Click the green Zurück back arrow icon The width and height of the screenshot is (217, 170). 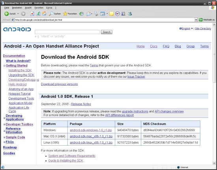click(x=6, y=14)
